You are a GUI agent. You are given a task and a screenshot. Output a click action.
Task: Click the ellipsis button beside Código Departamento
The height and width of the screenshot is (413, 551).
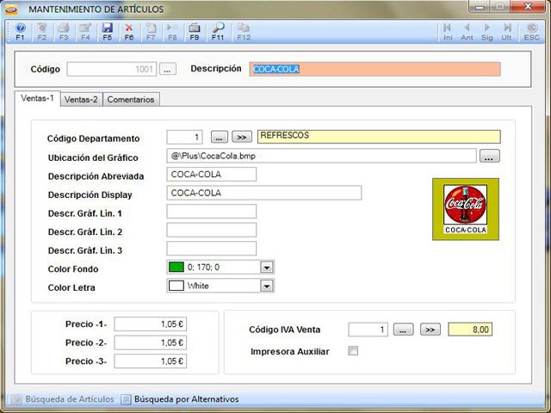pyautogui.click(x=220, y=137)
